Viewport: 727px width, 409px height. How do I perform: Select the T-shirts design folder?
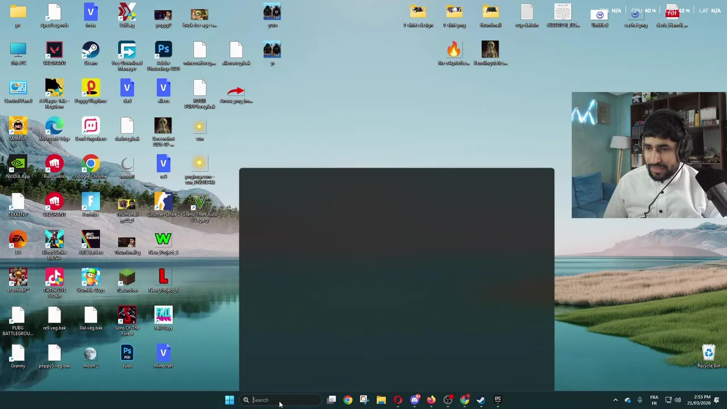tap(418, 15)
